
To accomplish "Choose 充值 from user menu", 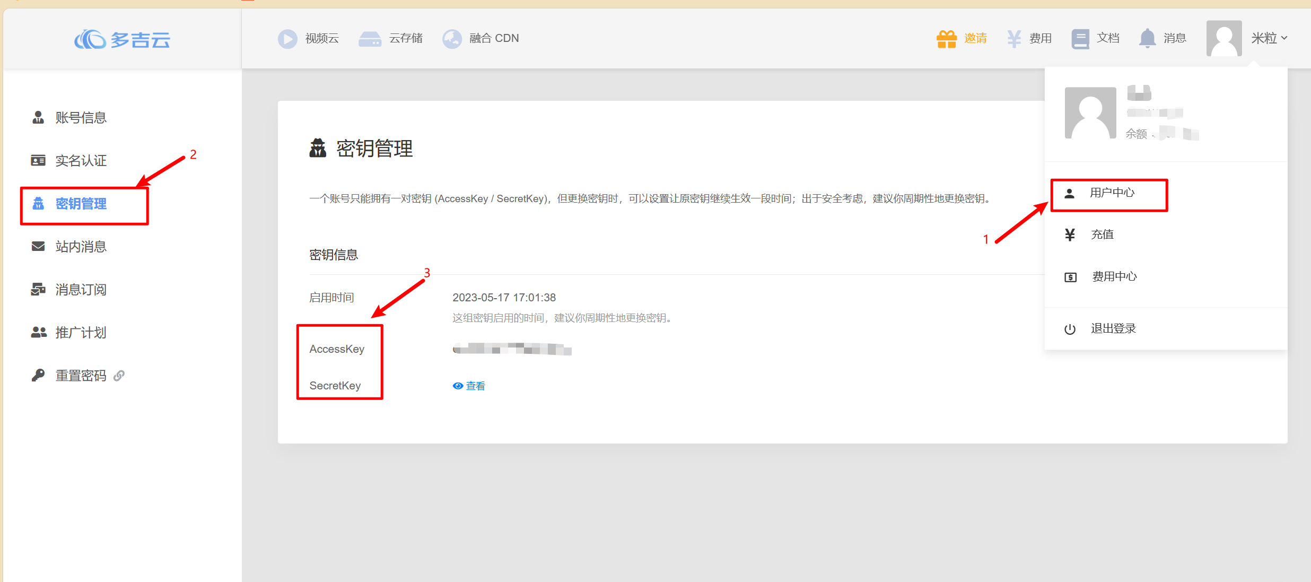I will tap(1102, 234).
